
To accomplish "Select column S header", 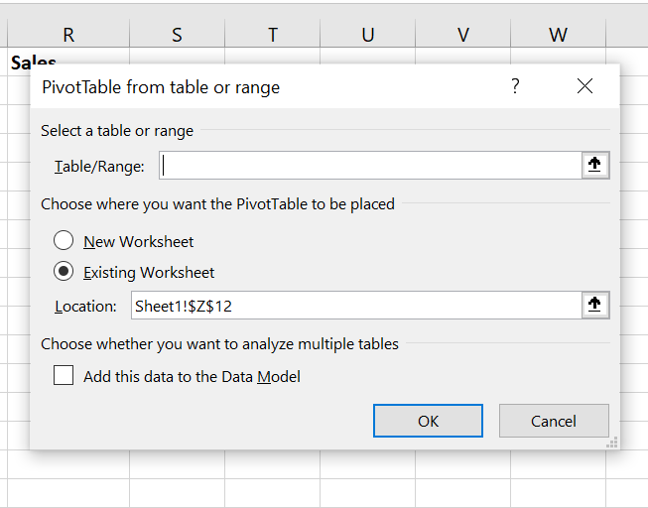I will tap(177, 35).
